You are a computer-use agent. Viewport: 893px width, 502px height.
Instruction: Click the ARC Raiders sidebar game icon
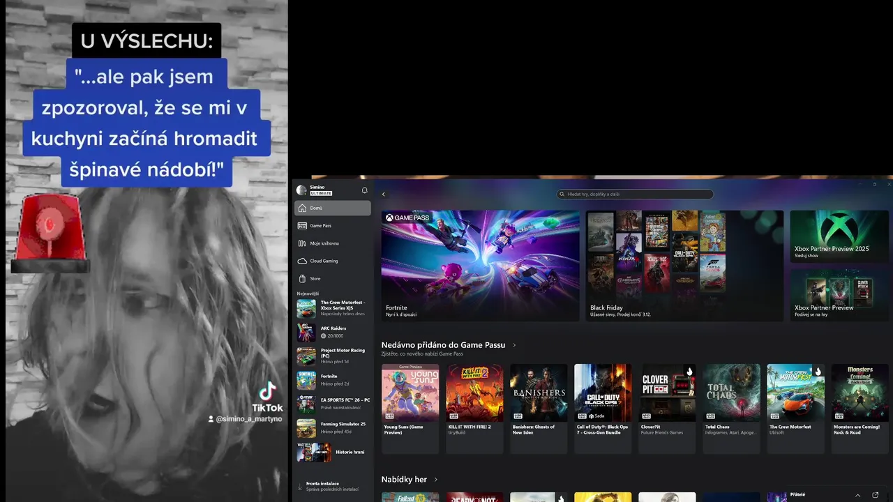click(306, 332)
